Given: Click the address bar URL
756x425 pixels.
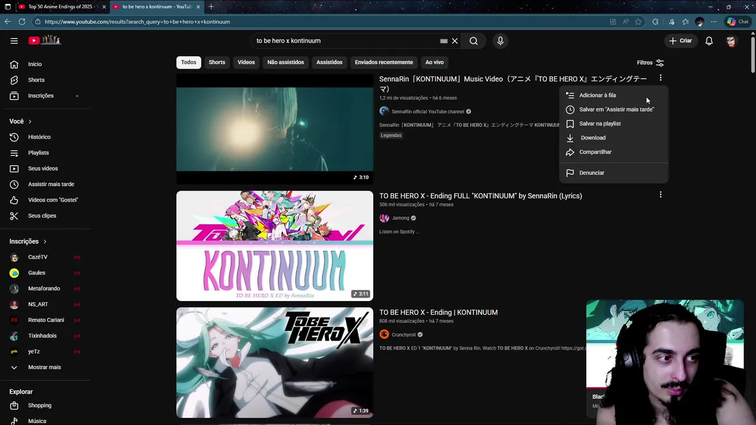Looking at the screenshot, I should (137, 22).
